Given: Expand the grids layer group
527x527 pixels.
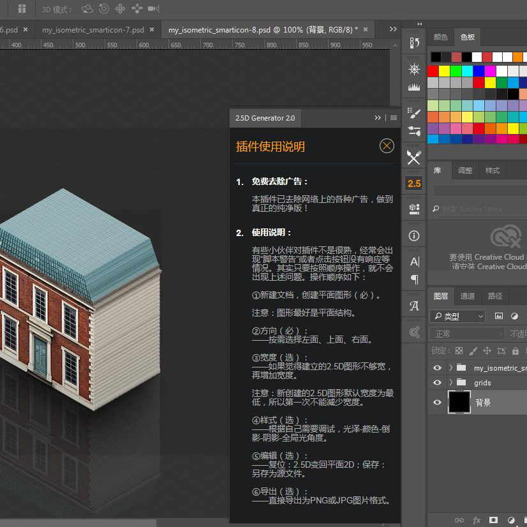Looking at the screenshot, I should click(451, 383).
